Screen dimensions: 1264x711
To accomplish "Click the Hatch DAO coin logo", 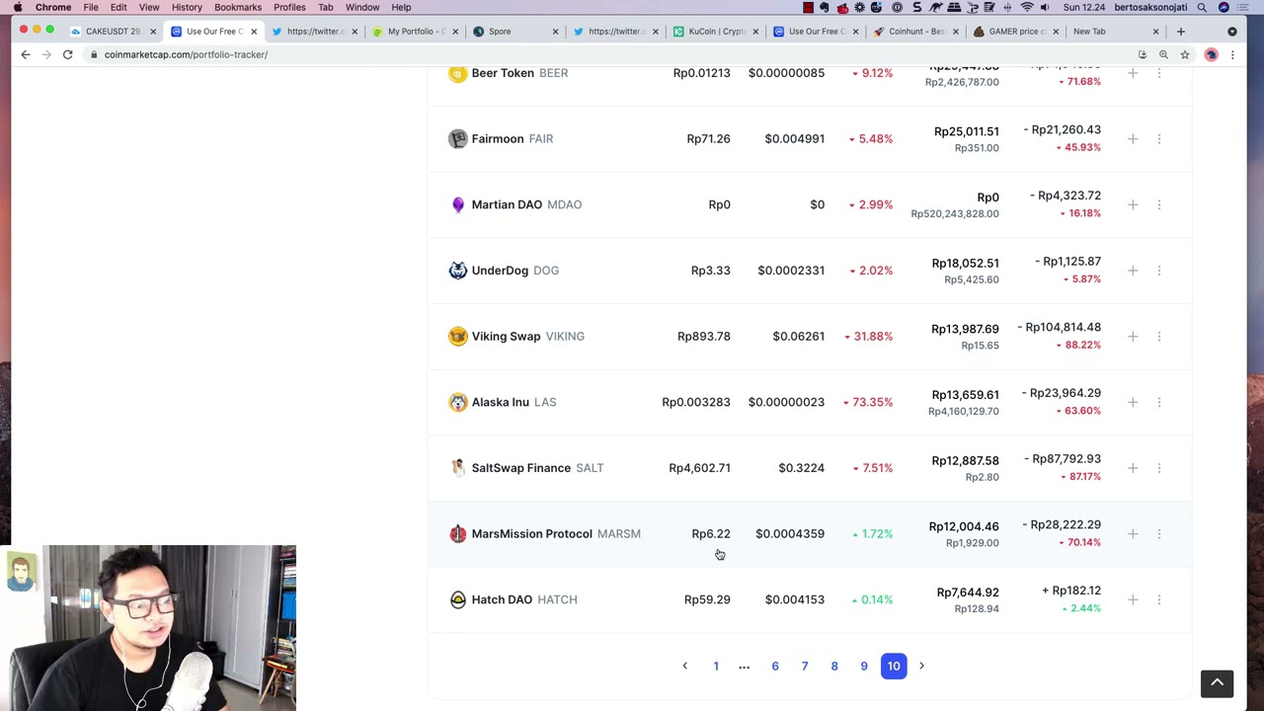I will (x=457, y=599).
